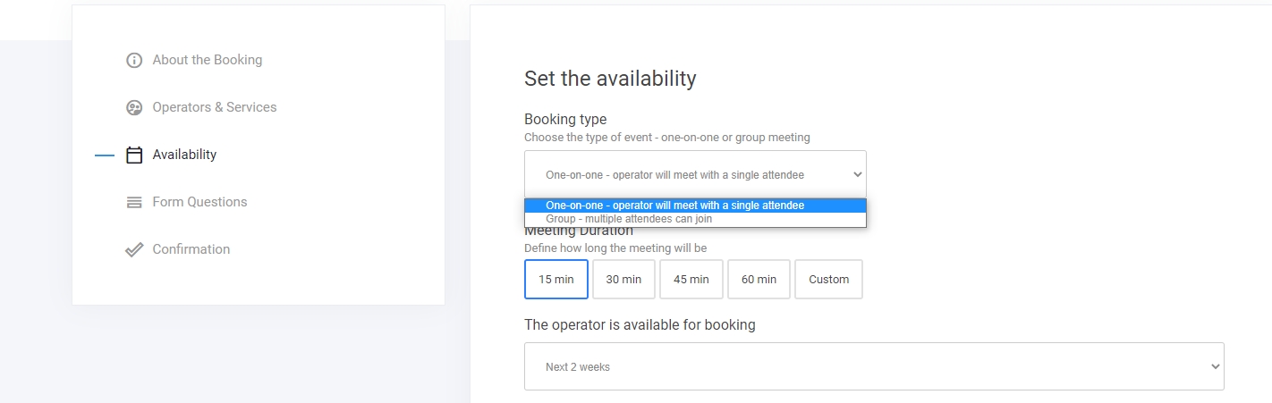Choose Group - multiple attendees can join
The width and height of the screenshot is (1272, 403).
629,219
